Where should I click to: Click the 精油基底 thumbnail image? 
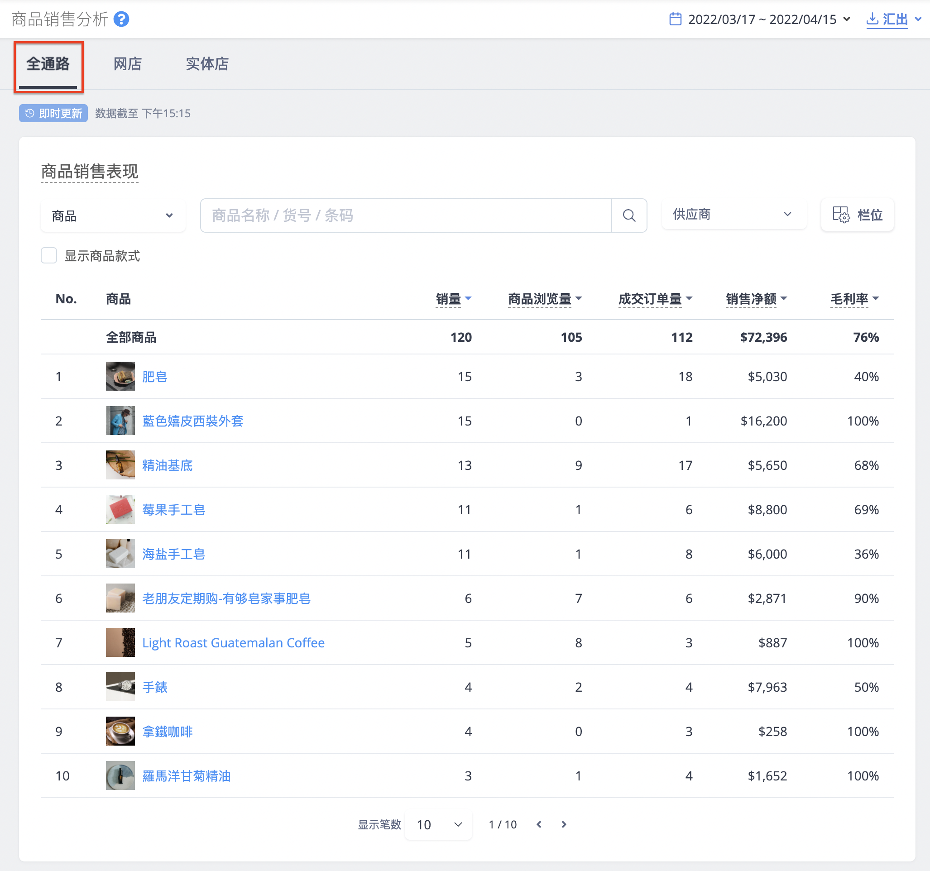click(120, 465)
